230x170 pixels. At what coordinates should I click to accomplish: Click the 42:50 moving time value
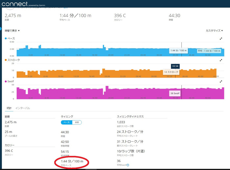(65, 142)
